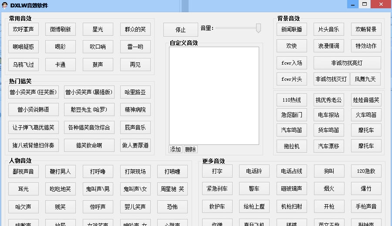Click the DXLW app icon in title bar
The height and width of the screenshot is (226, 392).
(x=4, y=5)
